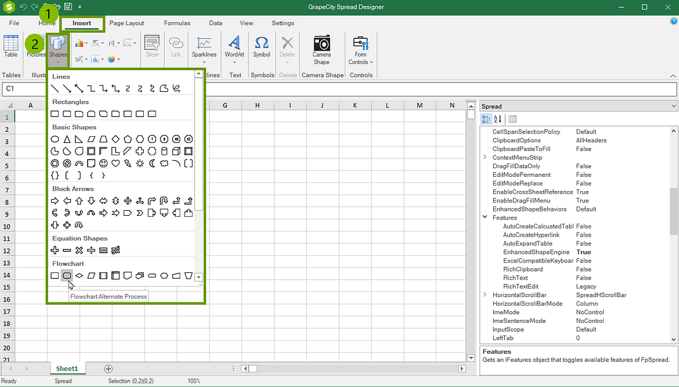The height and width of the screenshot is (387, 679).
Task: Pick the Rounded Rectangle shape
Action: pyautogui.click(x=67, y=114)
